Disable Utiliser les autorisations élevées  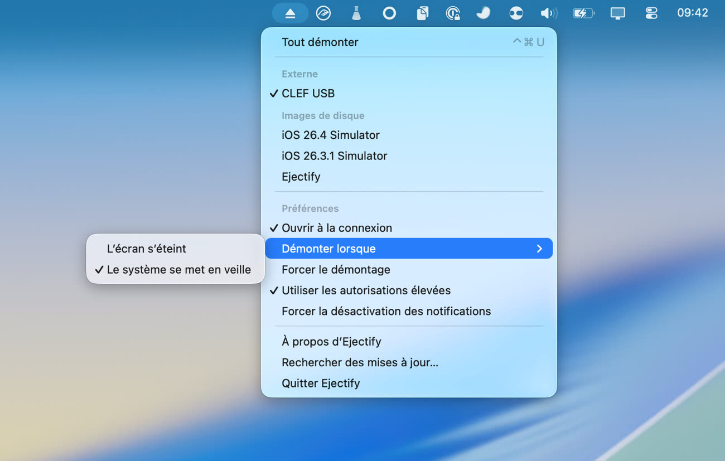coord(366,290)
